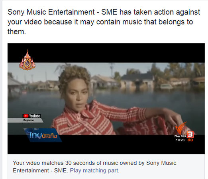Click the orange Thai PBS wing symbol
Viewport: 208px width, 179px height.
(181, 128)
